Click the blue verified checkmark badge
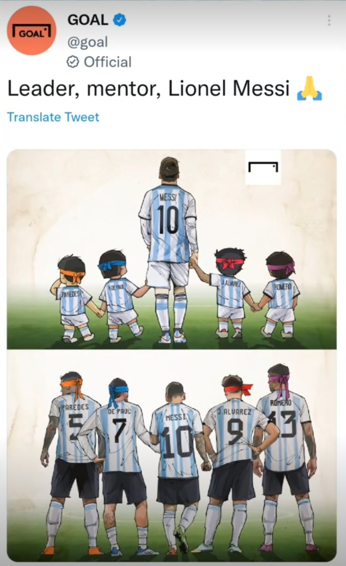Viewport: 346px width, 566px height. tap(120, 20)
